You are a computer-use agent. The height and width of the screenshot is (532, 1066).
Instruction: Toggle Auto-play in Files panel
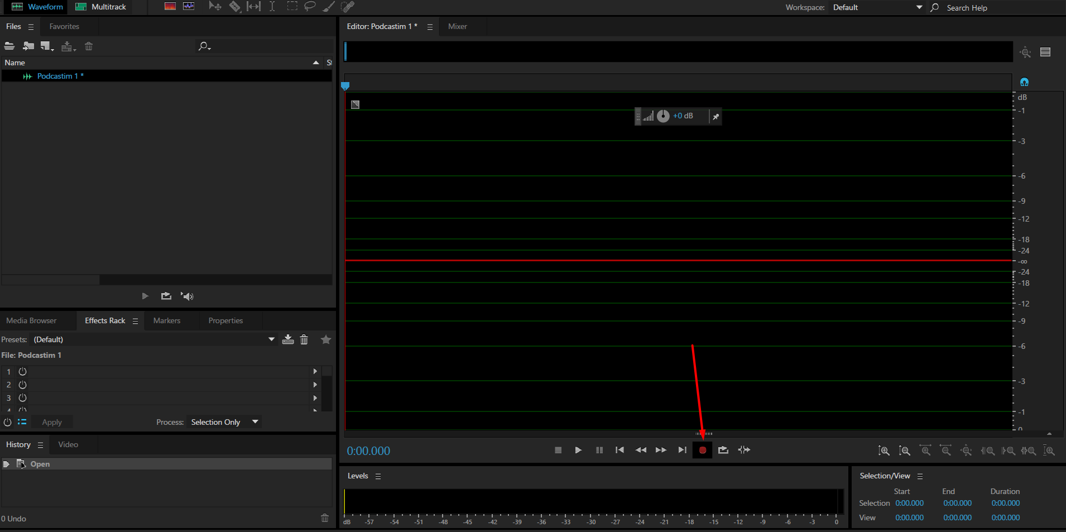pos(188,296)
